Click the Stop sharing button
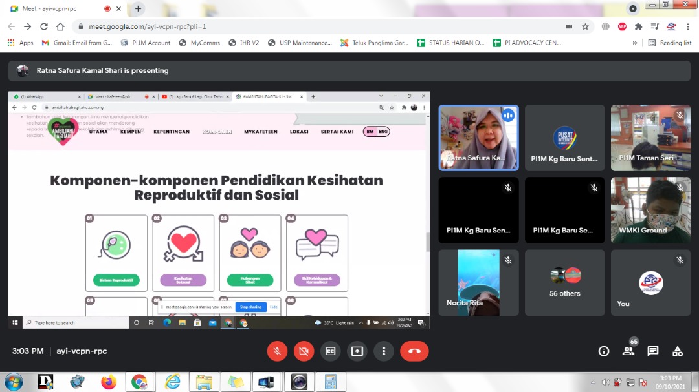Screen dimensions: 699x392 tap(250, 307)
